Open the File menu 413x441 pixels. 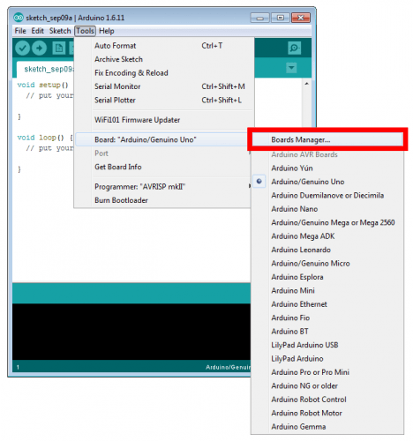click(20, 31)
